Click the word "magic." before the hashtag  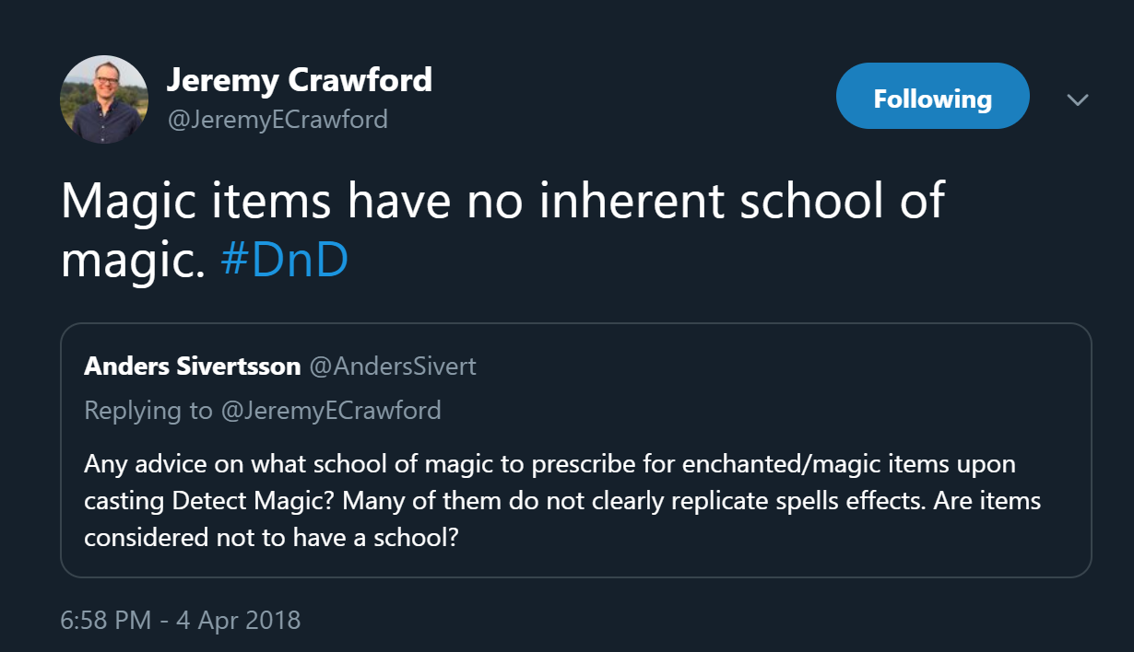pos(131,261)
